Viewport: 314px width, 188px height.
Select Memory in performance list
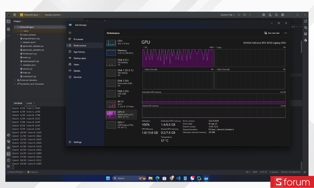click(x=121, y=52)
